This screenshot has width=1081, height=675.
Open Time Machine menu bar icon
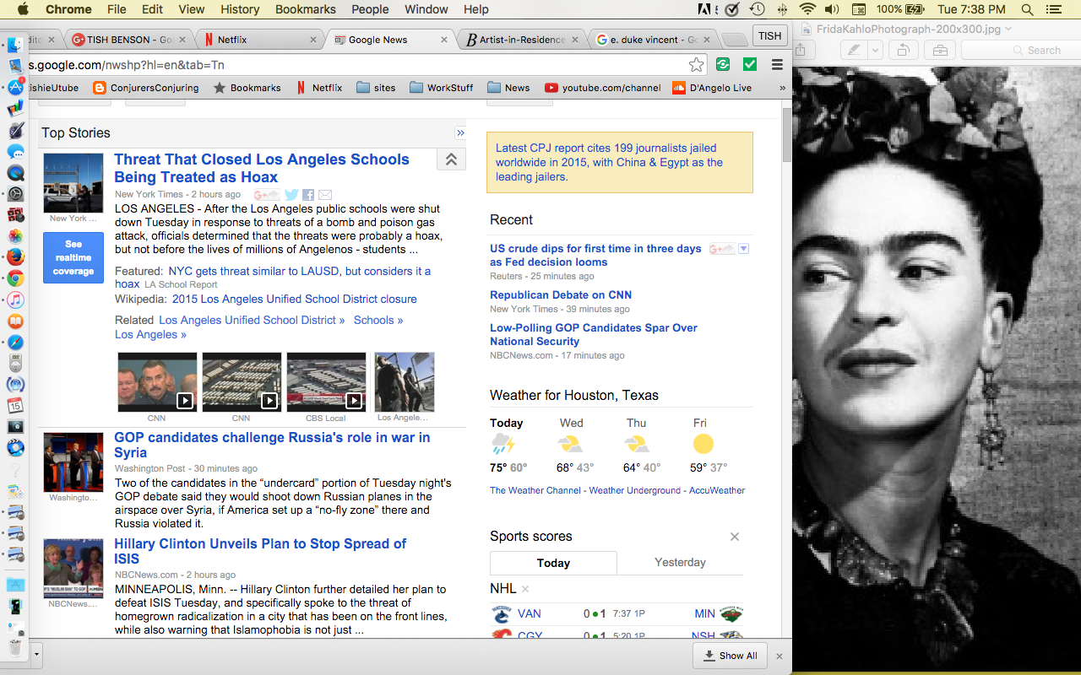[x=758, y=9]
